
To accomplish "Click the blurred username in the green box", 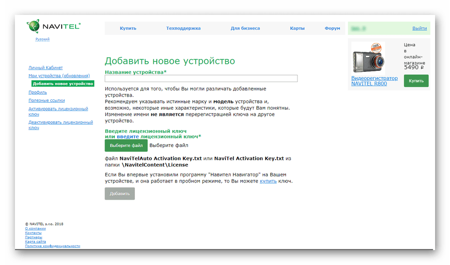I will click(x=359, y=28).
